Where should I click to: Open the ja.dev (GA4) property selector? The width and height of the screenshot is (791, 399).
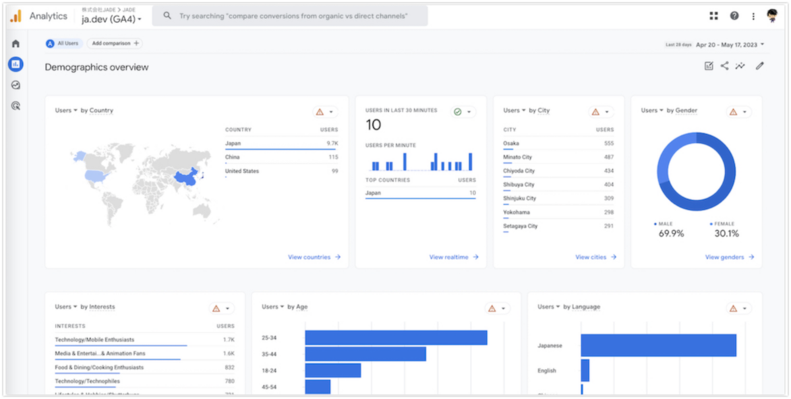[112, 20]
